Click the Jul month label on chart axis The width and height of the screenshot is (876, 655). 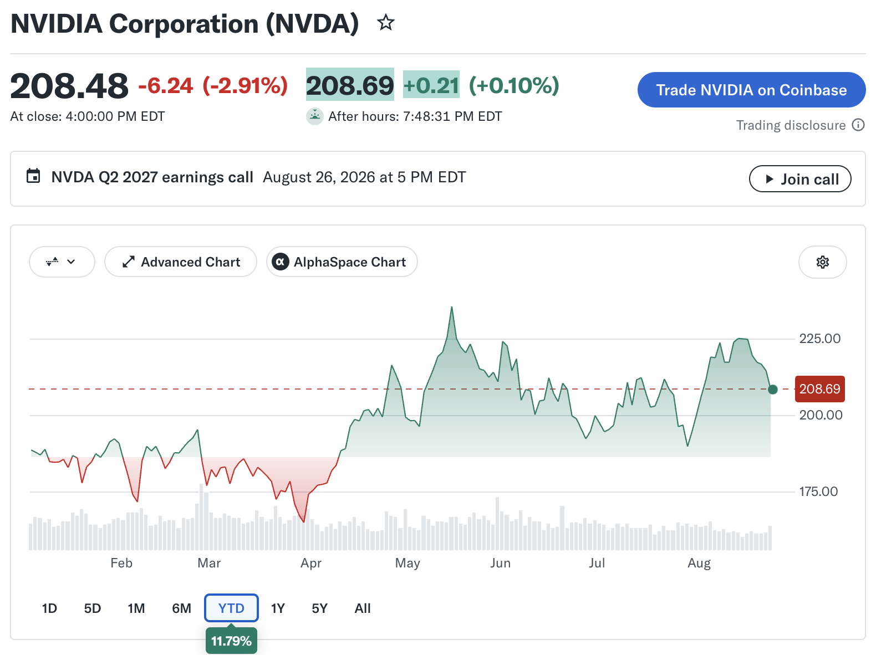[597, 563]
